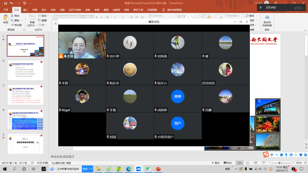This screenshot has height=173, width=308.
Task: Click Nigel's participant avatar
Action: click(82, 96)
